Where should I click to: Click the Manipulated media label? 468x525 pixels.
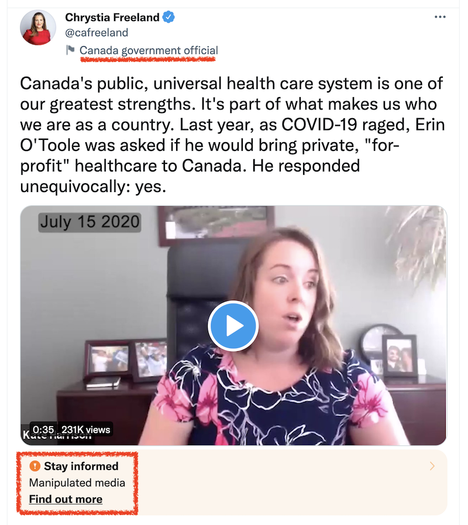pyautogui.click(x=77, y=482)
